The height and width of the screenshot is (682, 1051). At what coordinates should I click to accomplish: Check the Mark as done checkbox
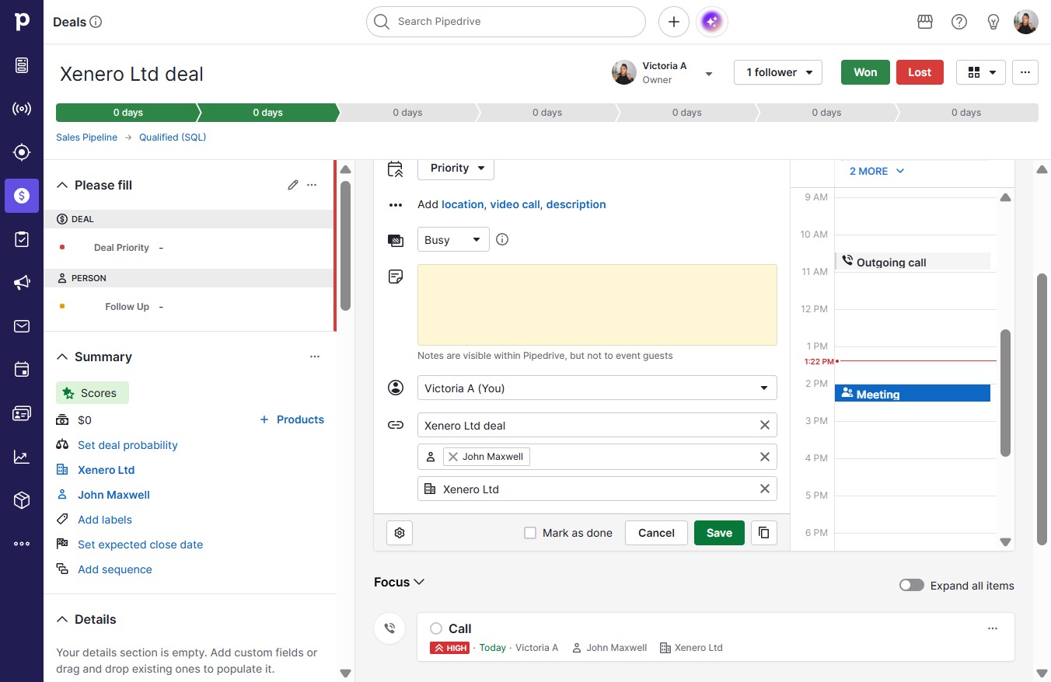(530, 533)
